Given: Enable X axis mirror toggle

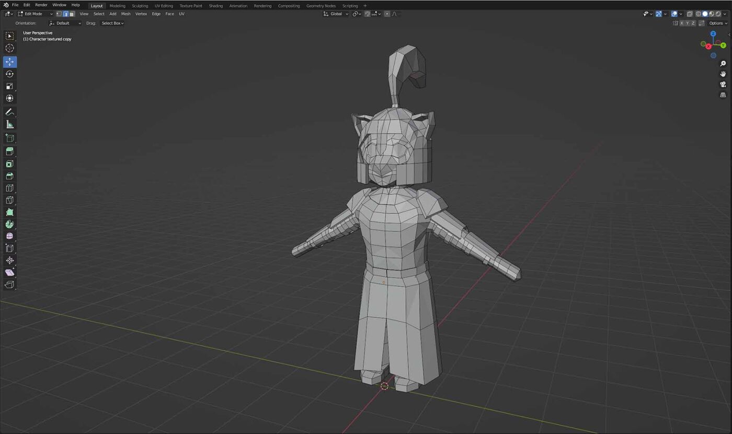Looking at the screenshot, I should pos(682,24).
